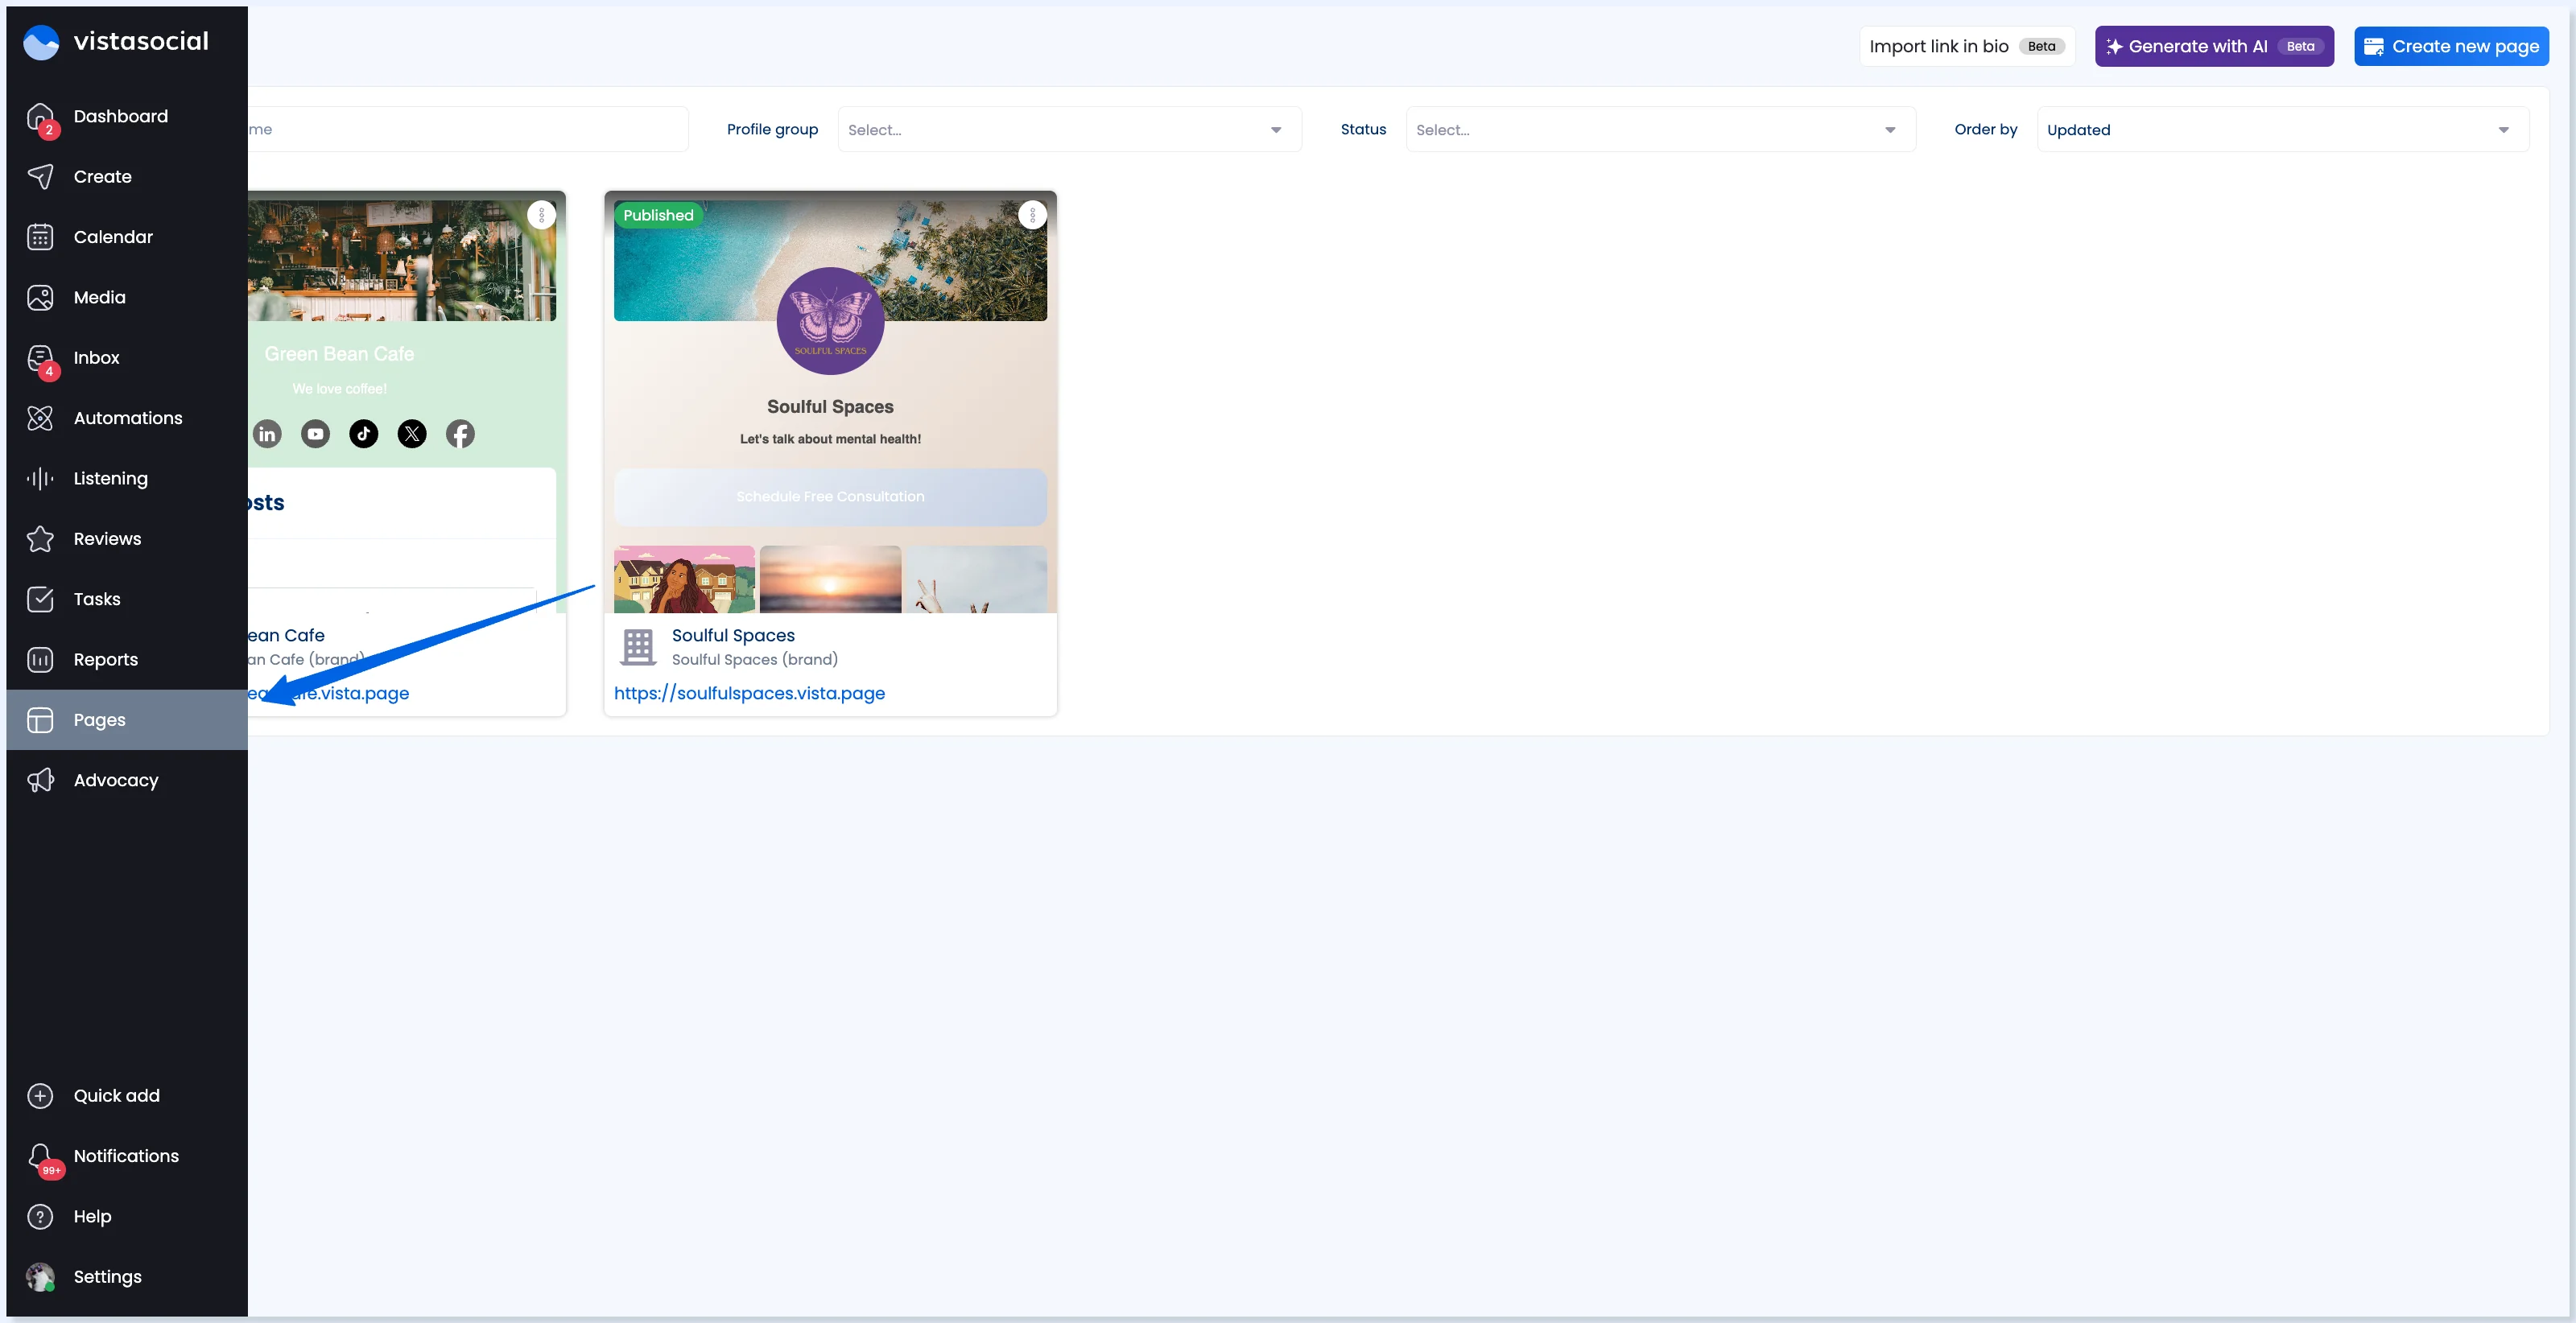Image resolution: width=2576 pixels, height=1323 pixels.
Task: Click the page name search field
Action: pos(468,130)
